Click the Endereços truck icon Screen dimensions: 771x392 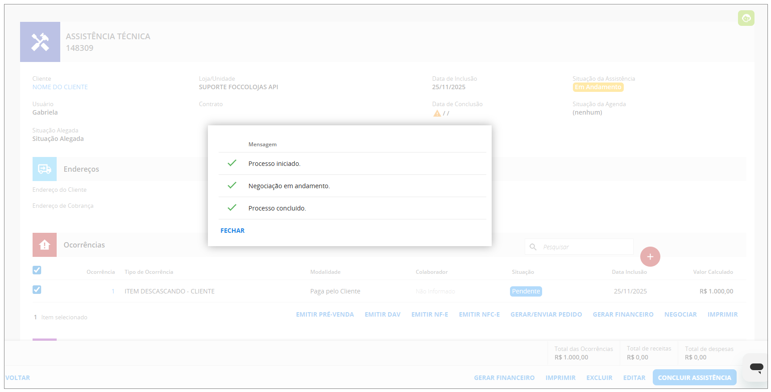45,169
